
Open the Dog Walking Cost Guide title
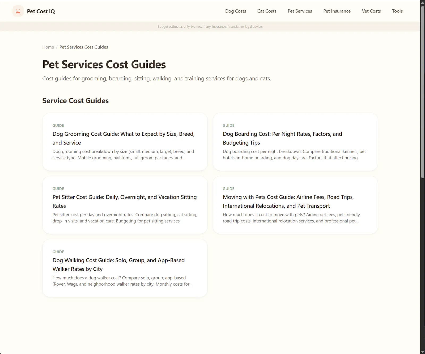[118, 265]
